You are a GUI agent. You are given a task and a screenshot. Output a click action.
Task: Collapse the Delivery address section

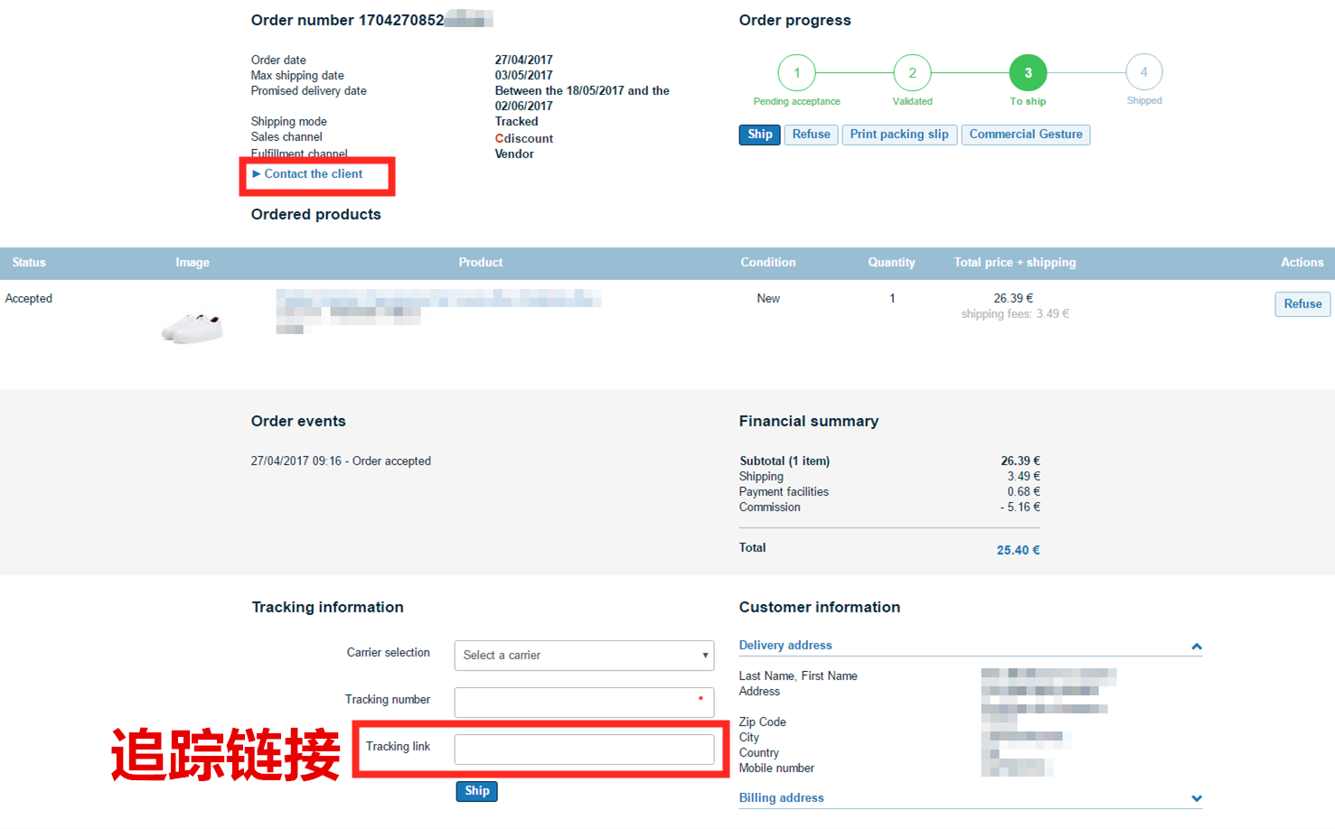1197,646
